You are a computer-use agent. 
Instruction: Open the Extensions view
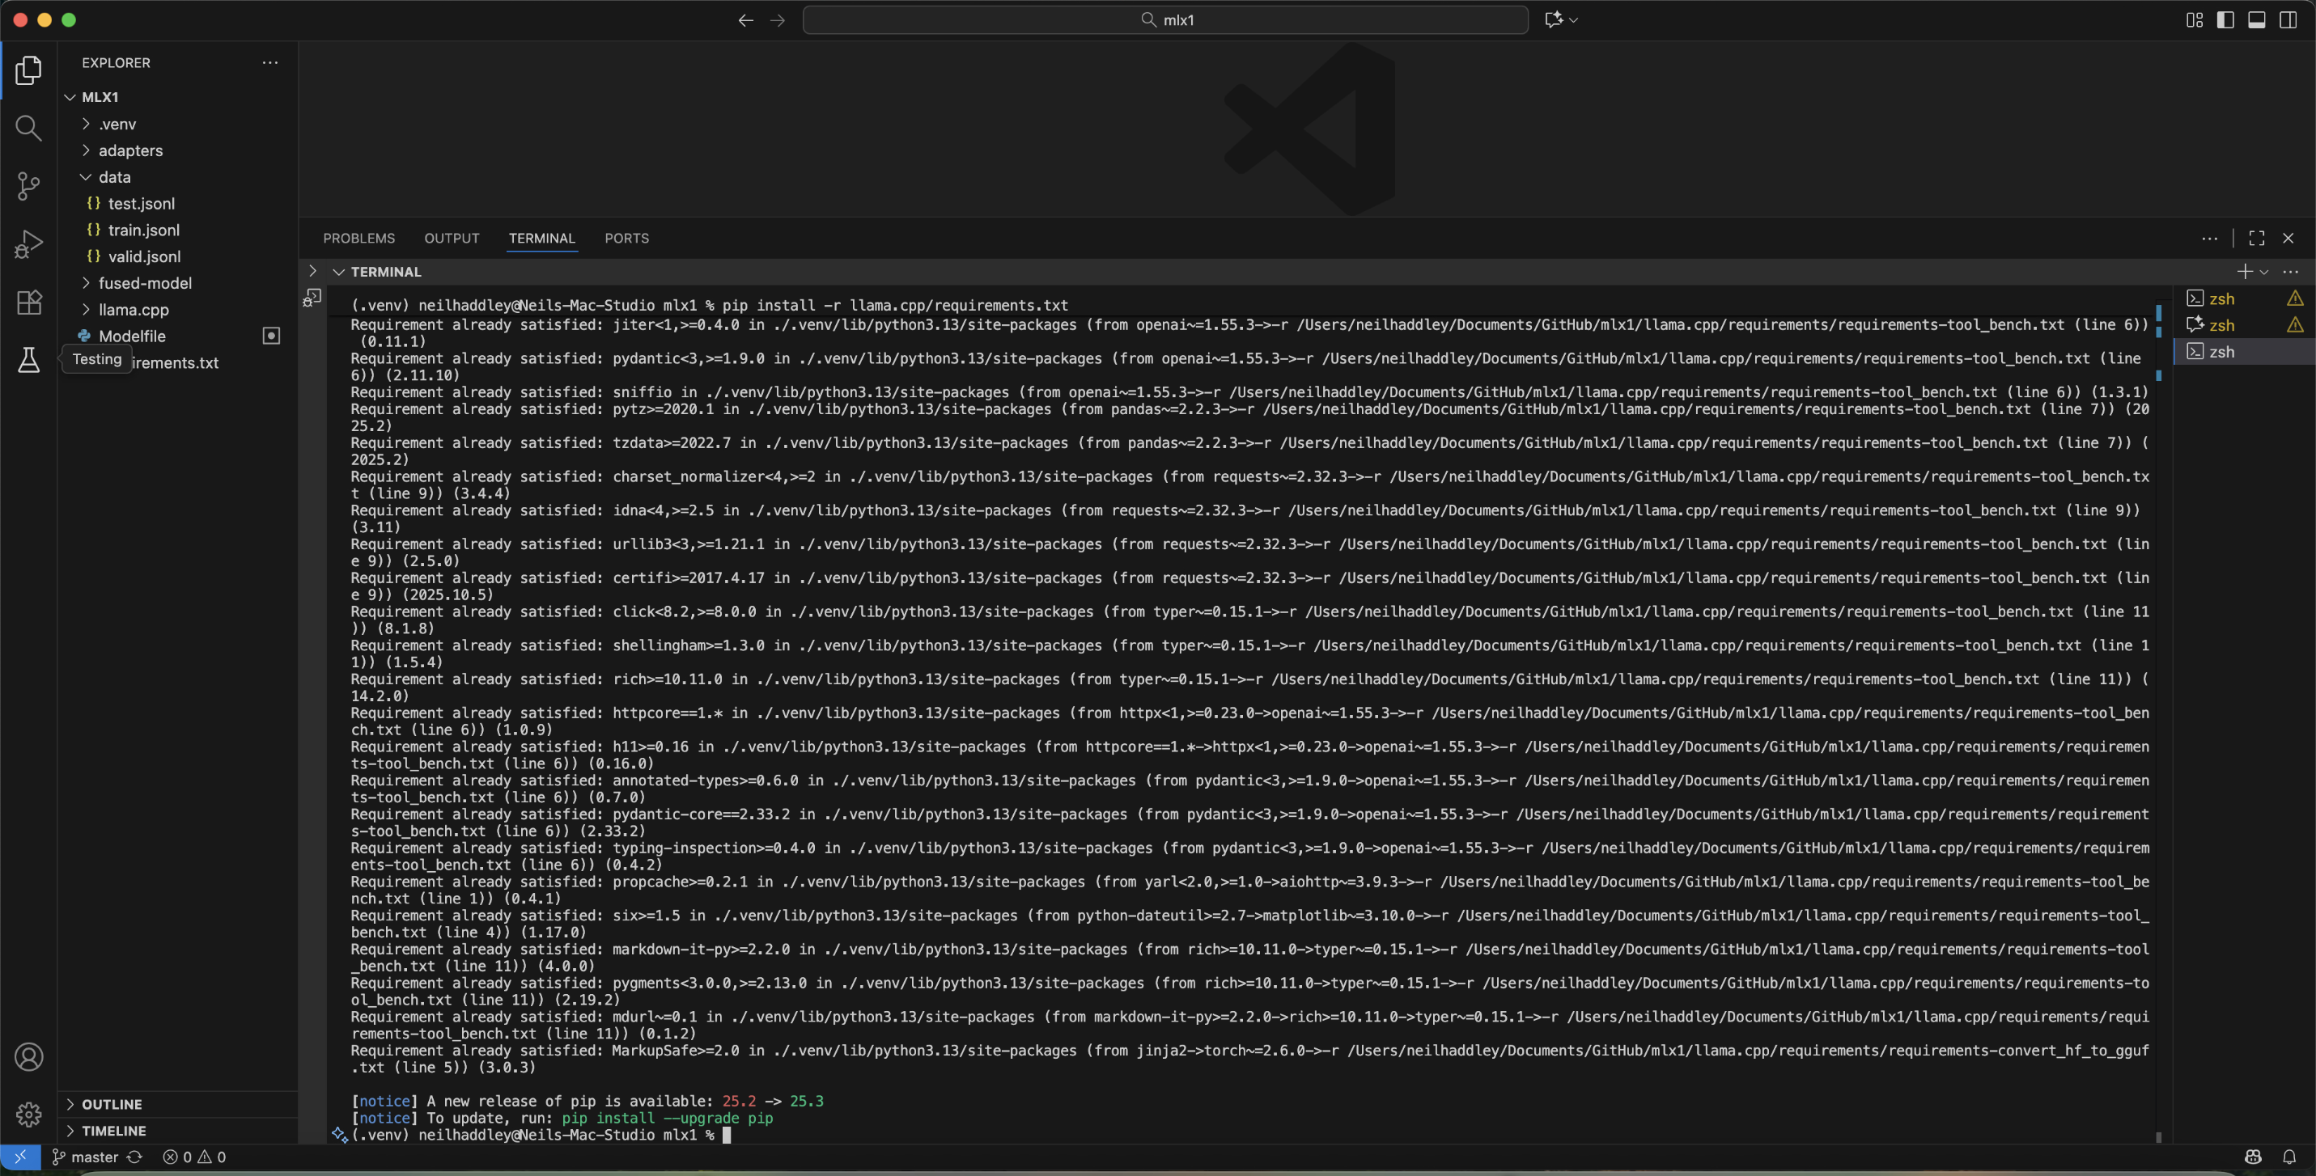(x=28, y=302)
